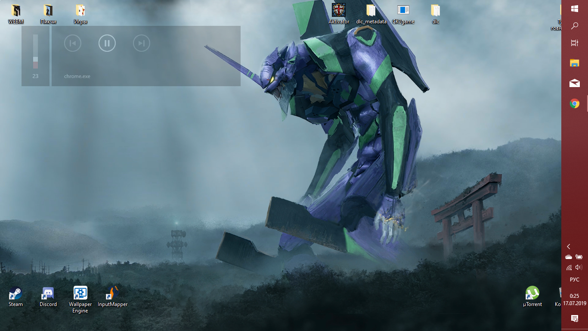
Task: Switch to Google Chrome on taskbar
Action: coord(575,103)
